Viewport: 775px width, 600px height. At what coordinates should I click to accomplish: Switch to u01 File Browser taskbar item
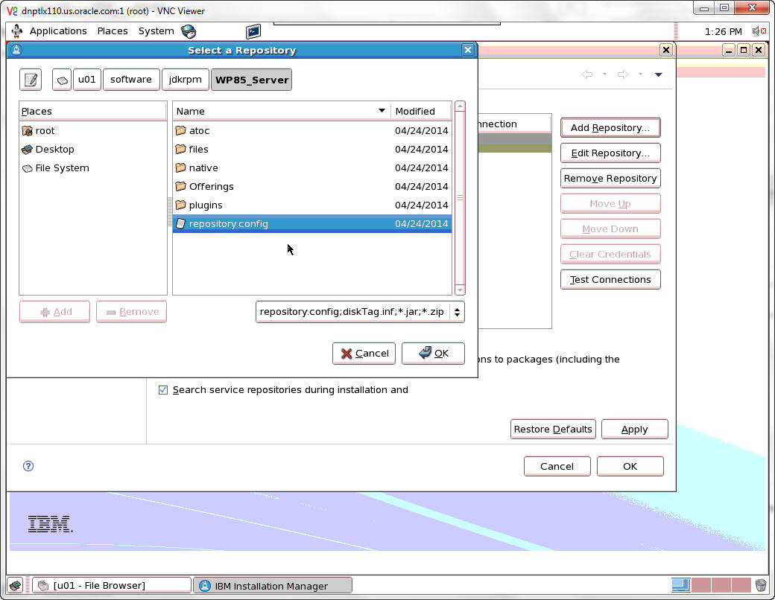tap(112, 586)
